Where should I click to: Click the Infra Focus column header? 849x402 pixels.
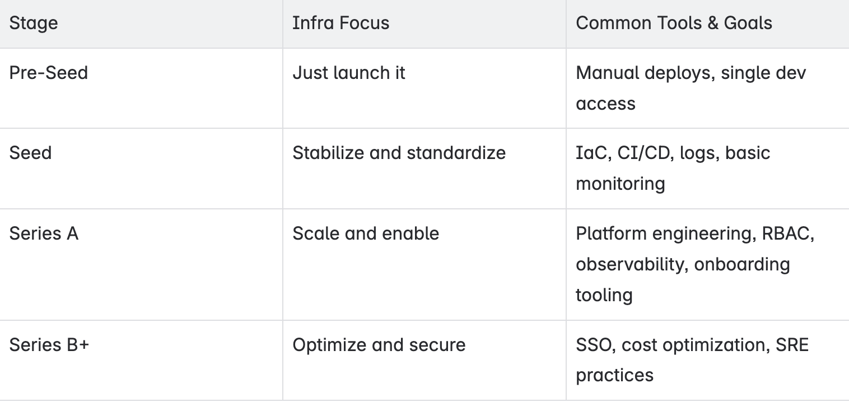click(424, 24)
